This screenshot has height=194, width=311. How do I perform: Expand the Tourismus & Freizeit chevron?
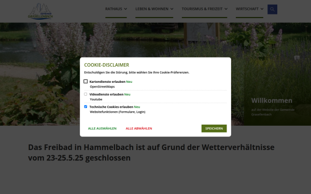coord(226,9)
